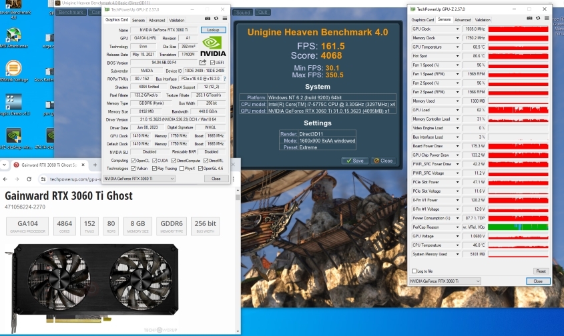Select the NVIDIA driver installer desktop icon on the left
The height and width of the screenshot is (336, 564).
pyautogui.click(x=13, y=139)
